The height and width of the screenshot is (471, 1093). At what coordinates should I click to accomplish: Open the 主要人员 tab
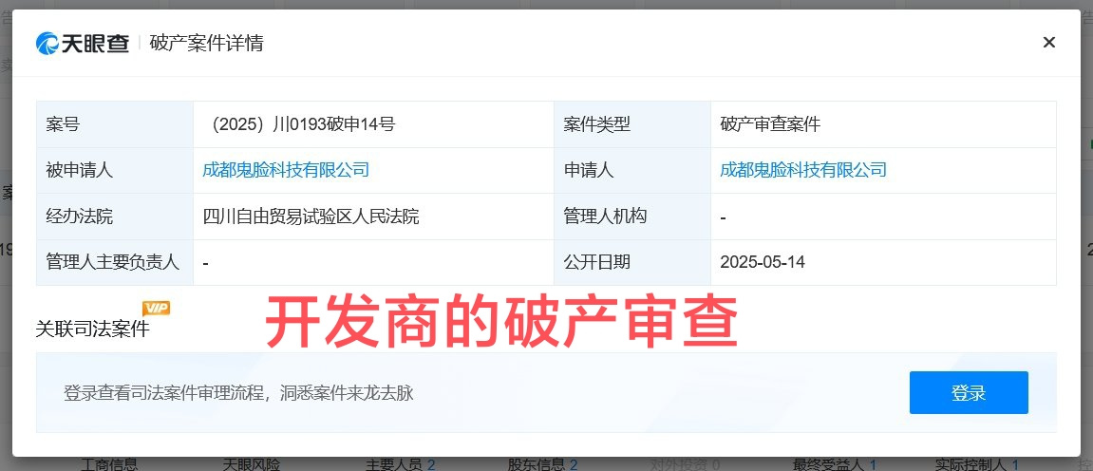click(400, 464)
